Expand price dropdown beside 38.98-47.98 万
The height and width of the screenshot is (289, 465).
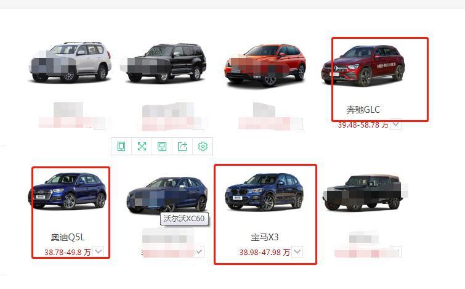297,251
